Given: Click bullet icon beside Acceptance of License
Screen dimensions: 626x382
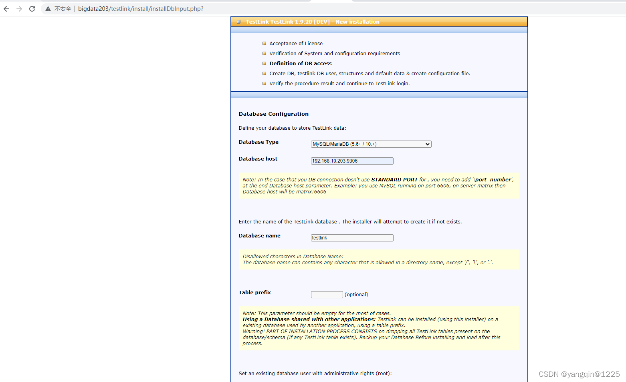Looking at the screenshot, I should [264, 44].
